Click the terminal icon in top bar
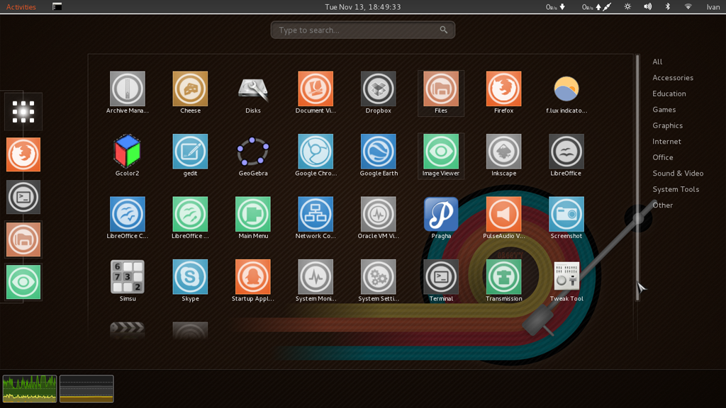The height and width of the screenshot is (408, 726). [57, 6]
